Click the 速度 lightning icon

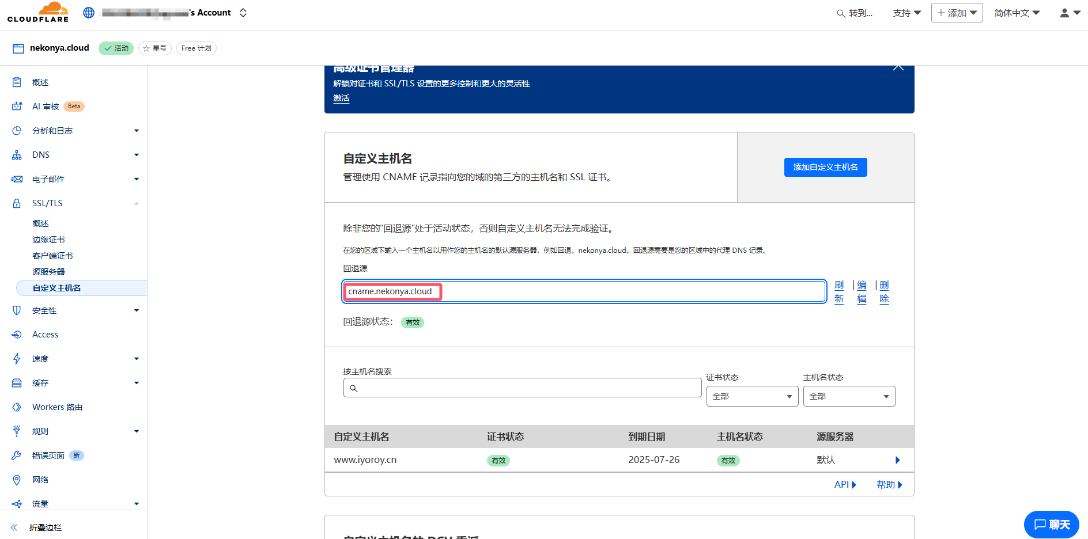(x=17, y=359)
